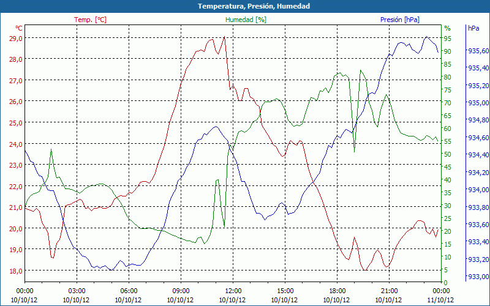Click temperature axis value '28,0'
This screenshot has width=490, height=306.
point(16,59)
